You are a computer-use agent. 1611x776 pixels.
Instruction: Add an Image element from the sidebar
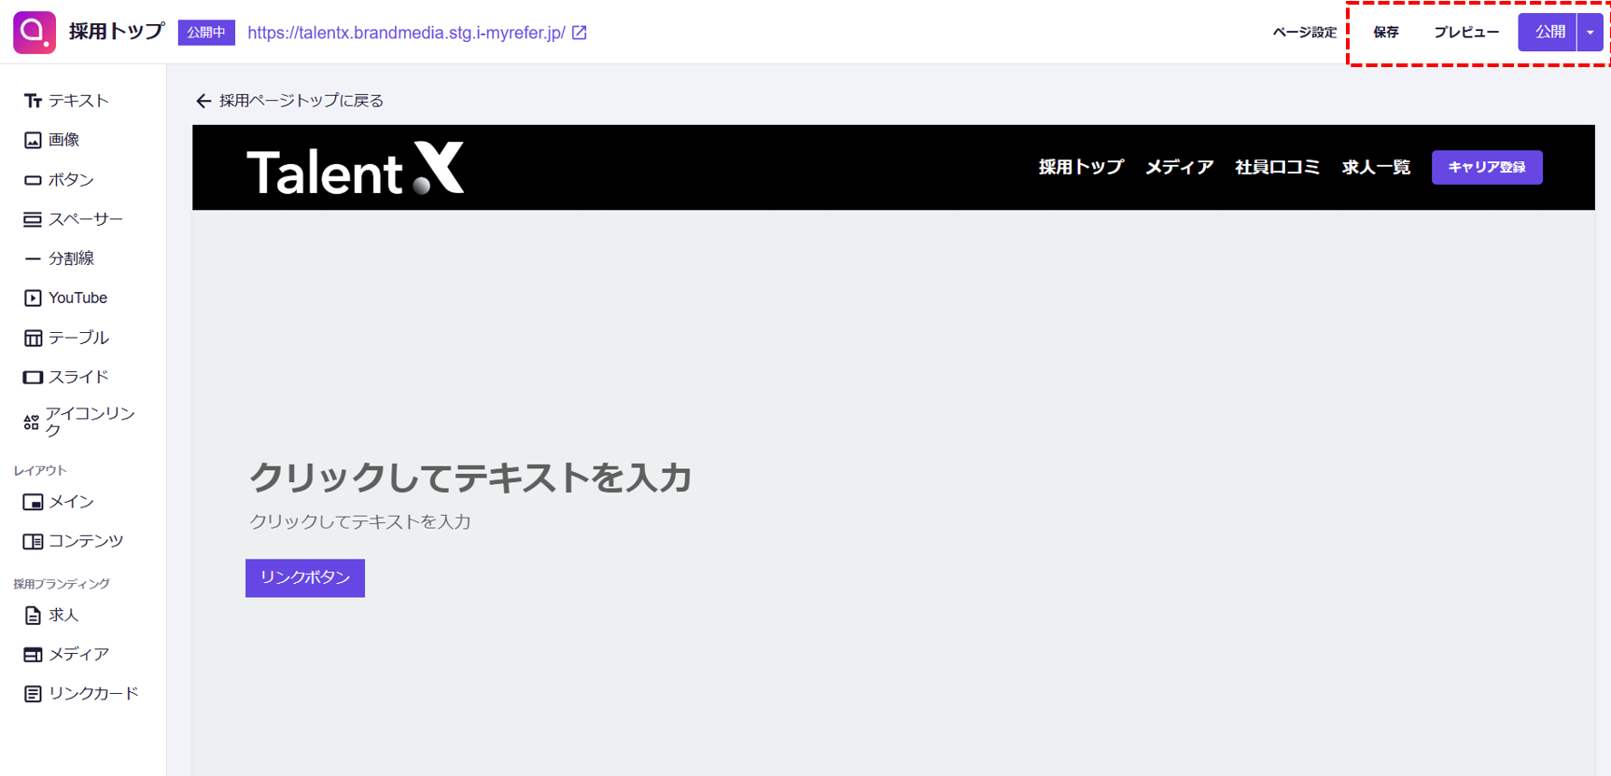[33, 140]
